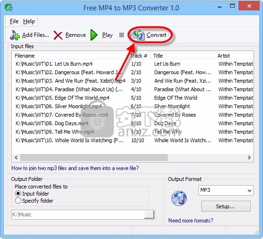Click the red X Remove icon
The image size is (263, 239).
(58, 35)
